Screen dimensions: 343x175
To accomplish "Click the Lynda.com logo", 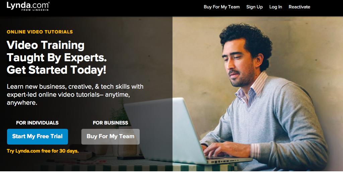I will [x=28, y=6].
